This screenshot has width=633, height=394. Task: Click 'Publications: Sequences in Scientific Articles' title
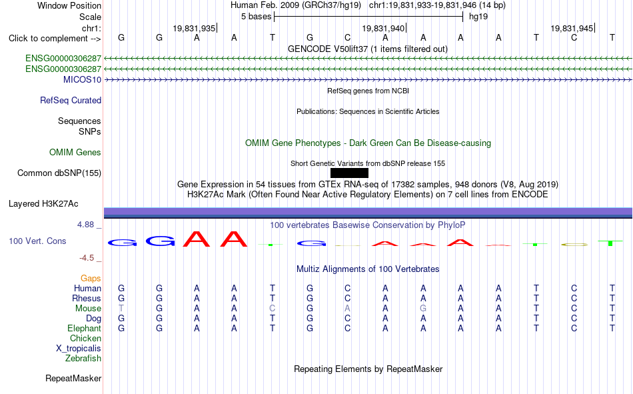coord(368,111)
